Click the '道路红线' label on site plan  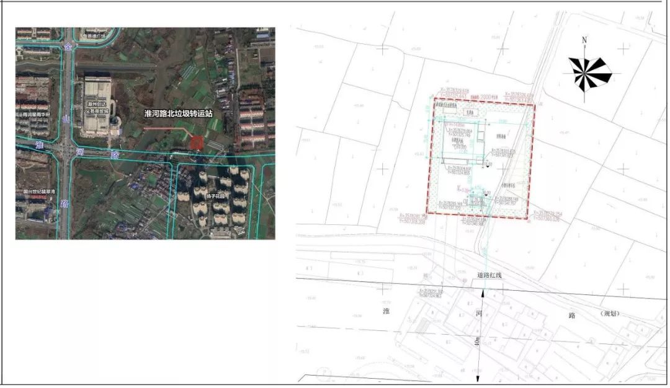(491, 275)
